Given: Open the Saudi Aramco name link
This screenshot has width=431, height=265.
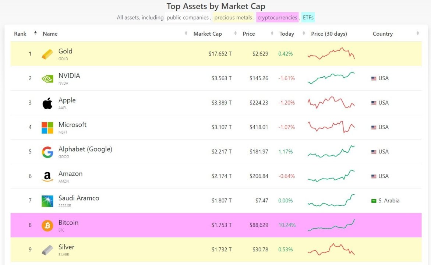Looking at the screenshot, I should coord(78,198).
